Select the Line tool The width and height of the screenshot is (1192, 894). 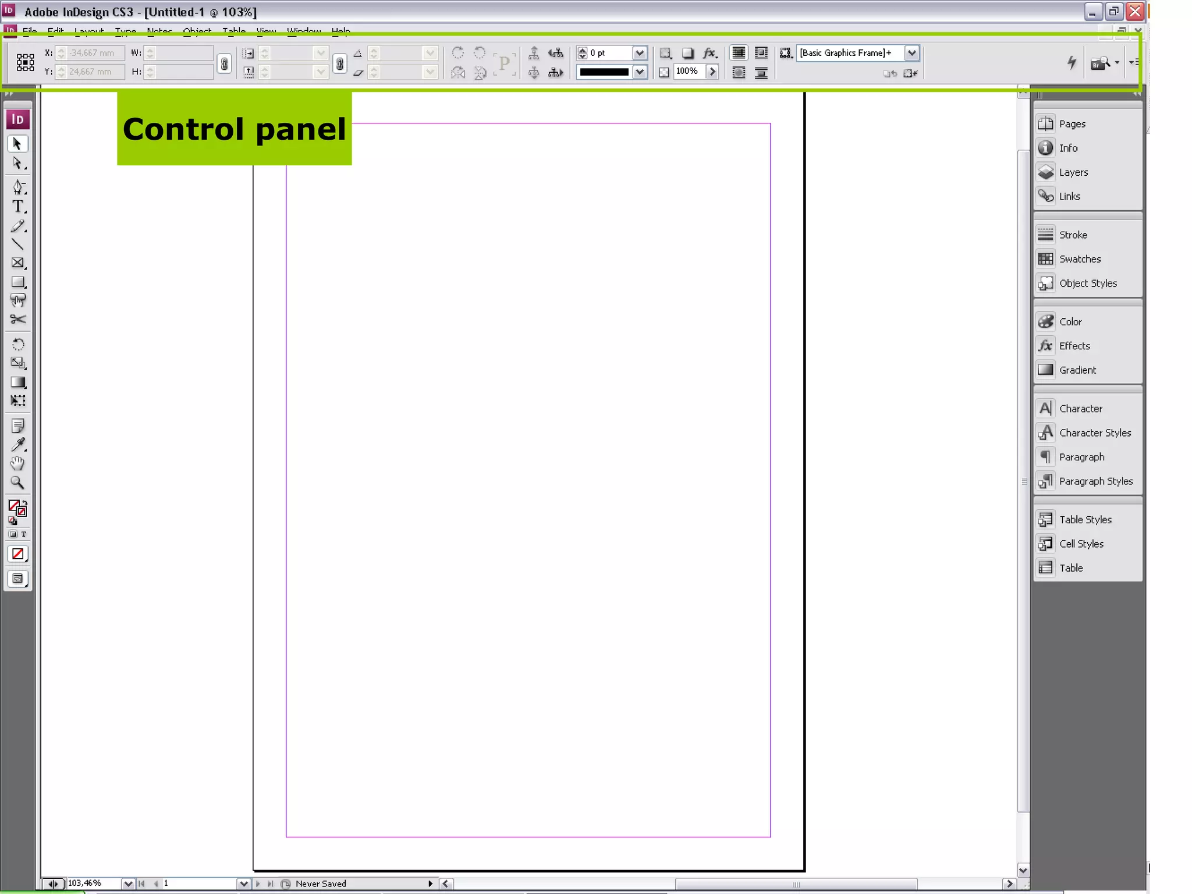point(18,244)
